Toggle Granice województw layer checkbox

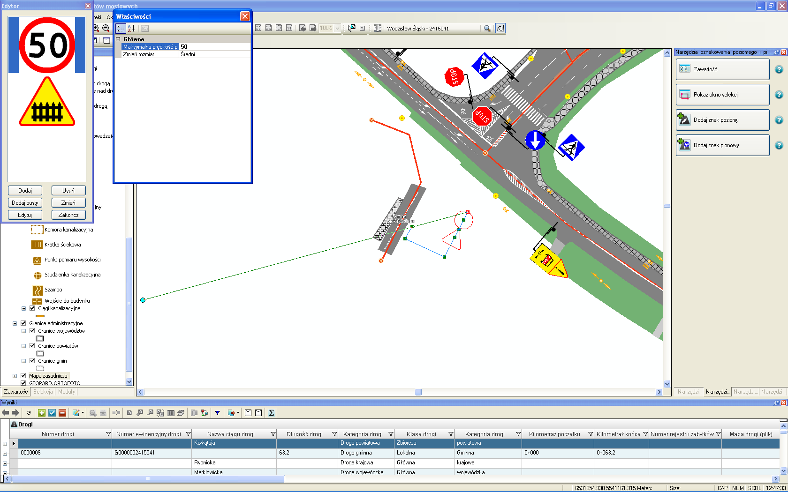coord(32,331)
